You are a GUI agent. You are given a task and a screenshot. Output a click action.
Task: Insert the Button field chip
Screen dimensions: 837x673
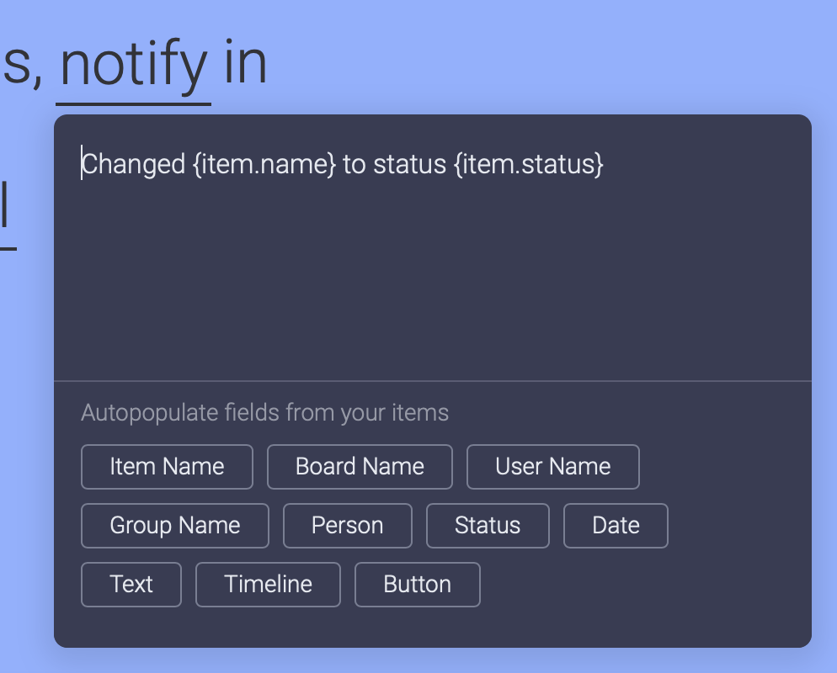point(418,585)
